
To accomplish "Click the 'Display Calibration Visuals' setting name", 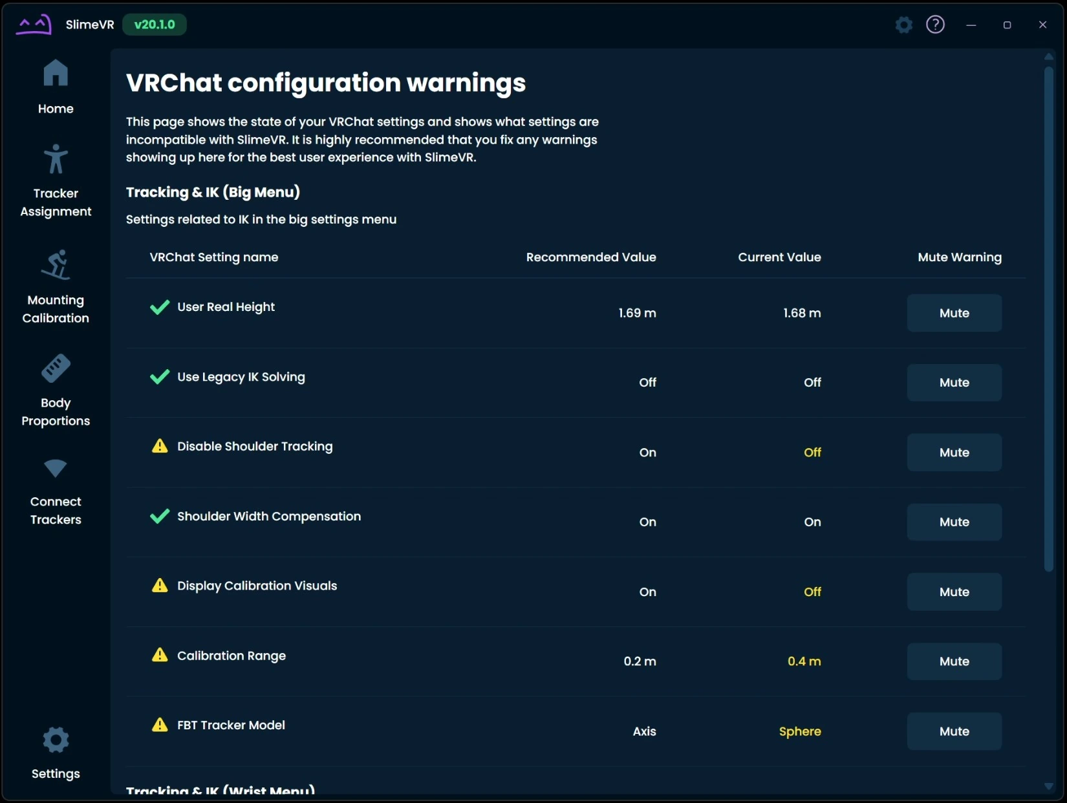I will click(257, 586).
